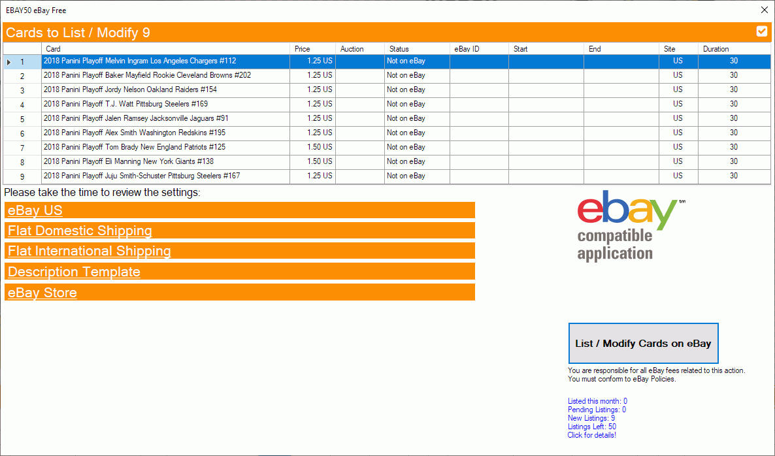The image size is (775, 456).
Task: Sort by the Card column header
Action: 165,49
